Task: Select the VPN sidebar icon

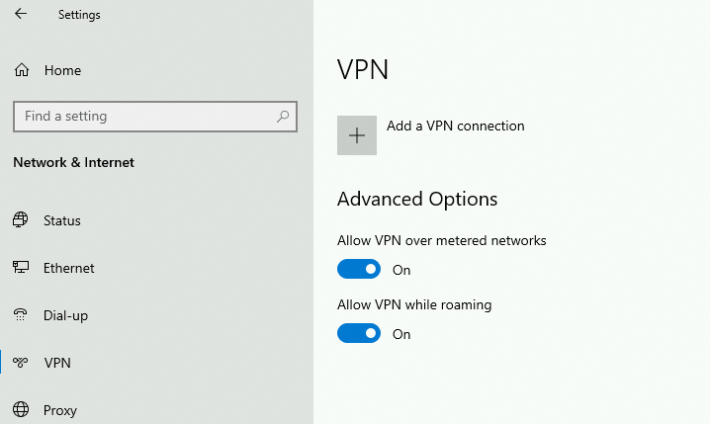Action: click(21, 363)
